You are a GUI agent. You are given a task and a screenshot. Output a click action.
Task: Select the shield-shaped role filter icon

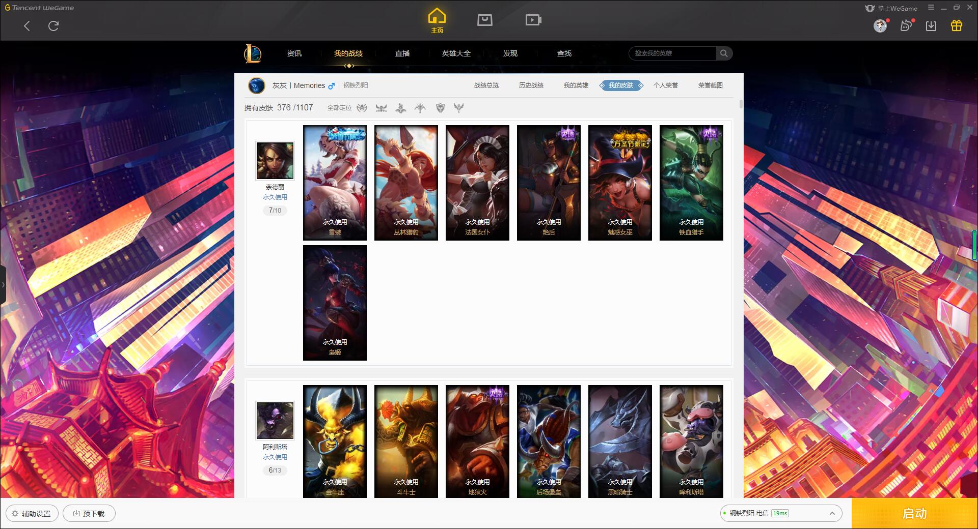tap(440, 108)
